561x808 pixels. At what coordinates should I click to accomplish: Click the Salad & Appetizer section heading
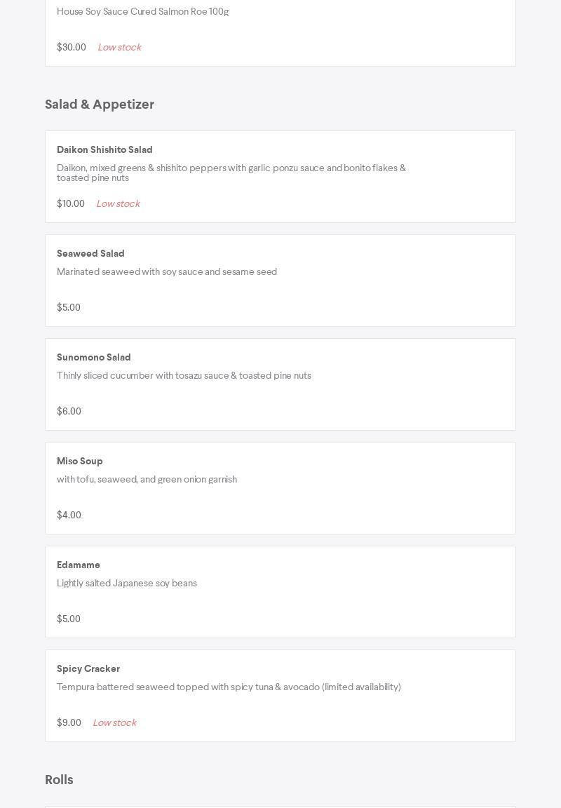(x=100, y=105)
